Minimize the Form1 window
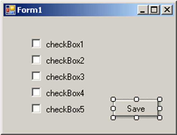This screenshot has height=135, width=177. tap(143, 10)
